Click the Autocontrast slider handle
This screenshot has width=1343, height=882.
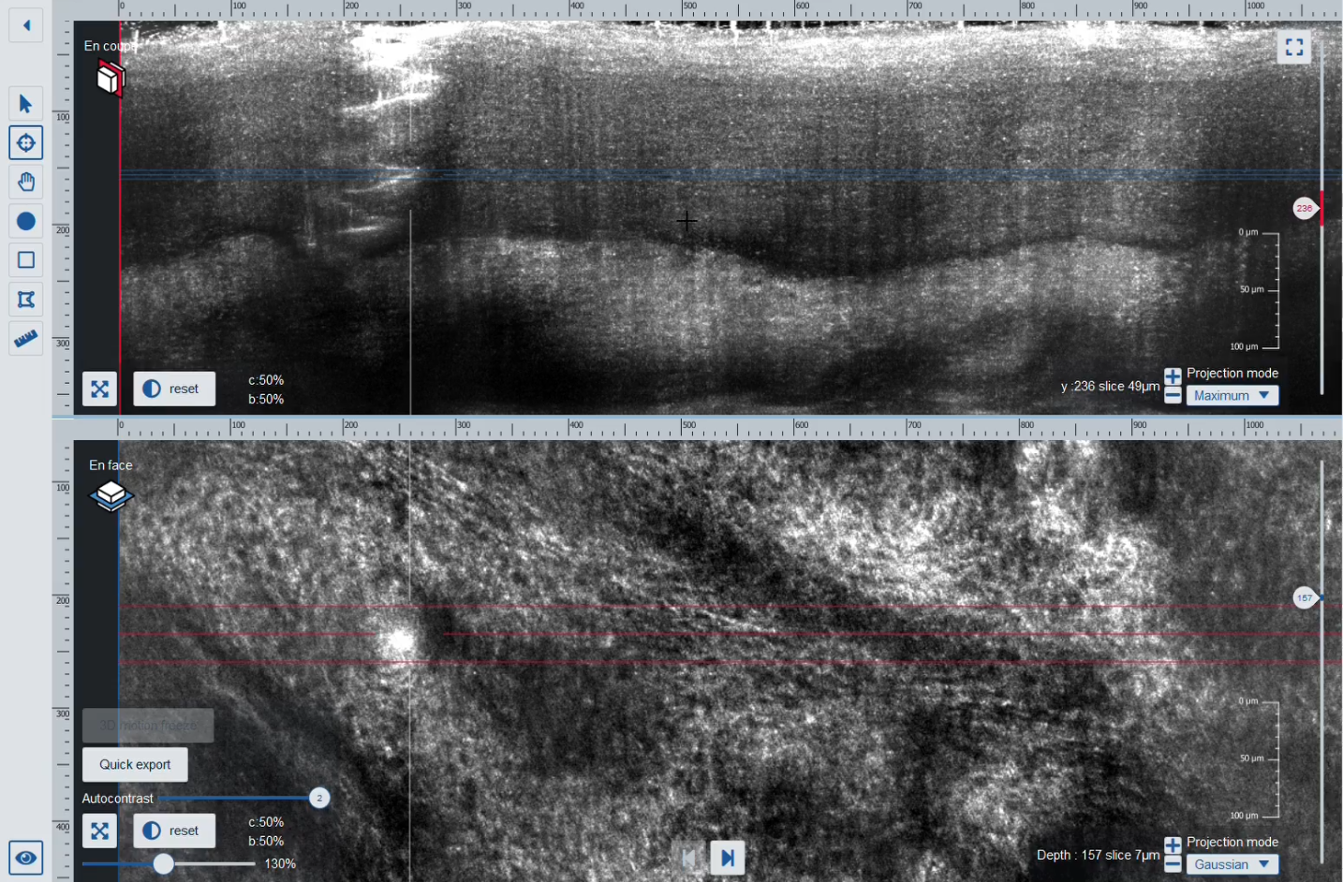click(x=319, y=799)
